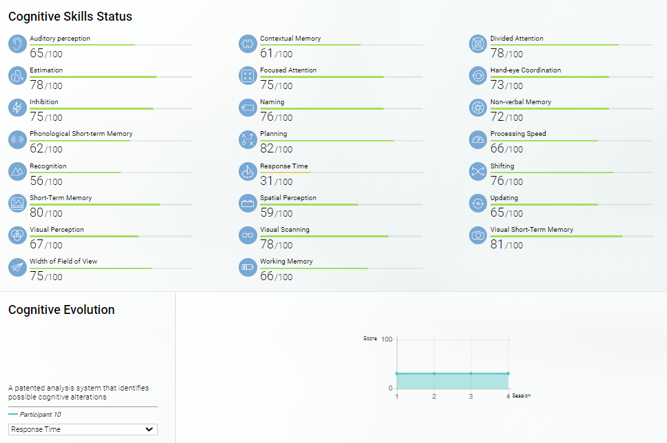
Task: Click session 1 data point on chart
Action: (x=397, y=373)
